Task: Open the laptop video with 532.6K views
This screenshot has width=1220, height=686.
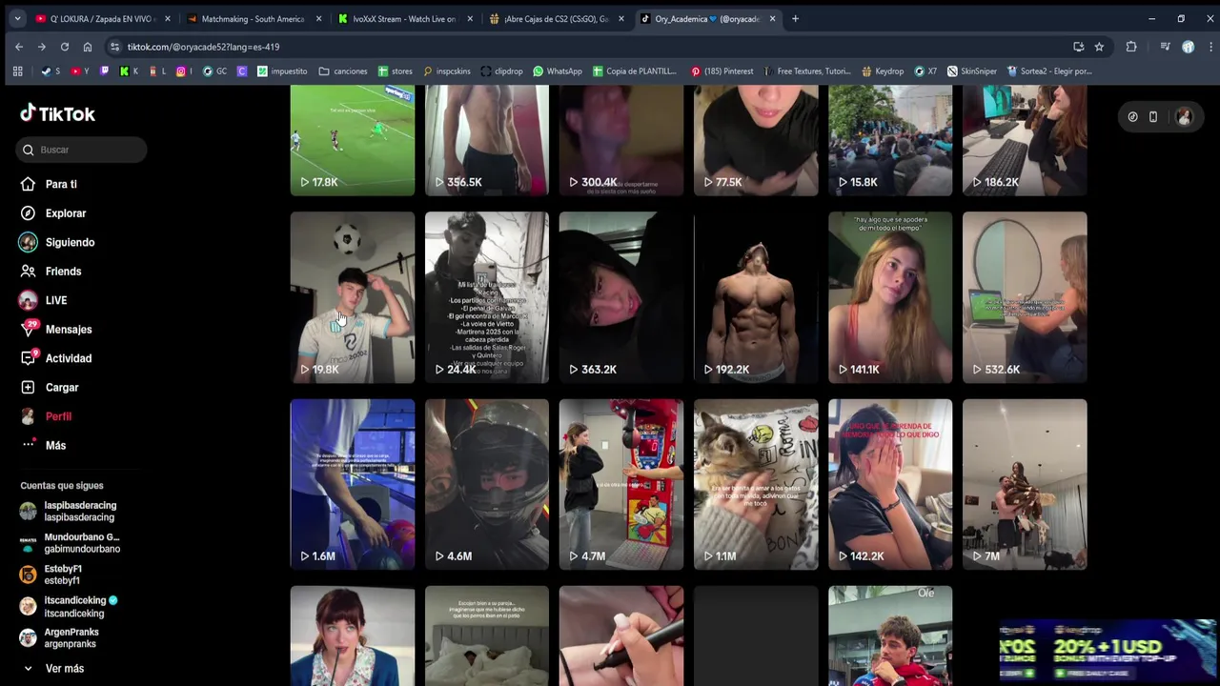Action: (x=1025, y=297)
